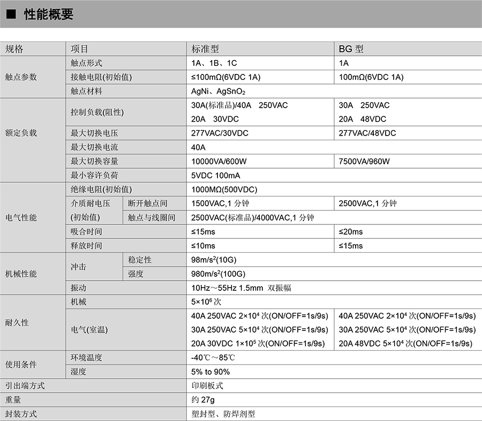Select the 额定负载 category cell

(x=21, y=133)
